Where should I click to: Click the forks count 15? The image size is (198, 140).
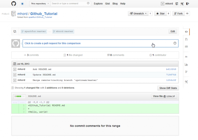point(187,14)
